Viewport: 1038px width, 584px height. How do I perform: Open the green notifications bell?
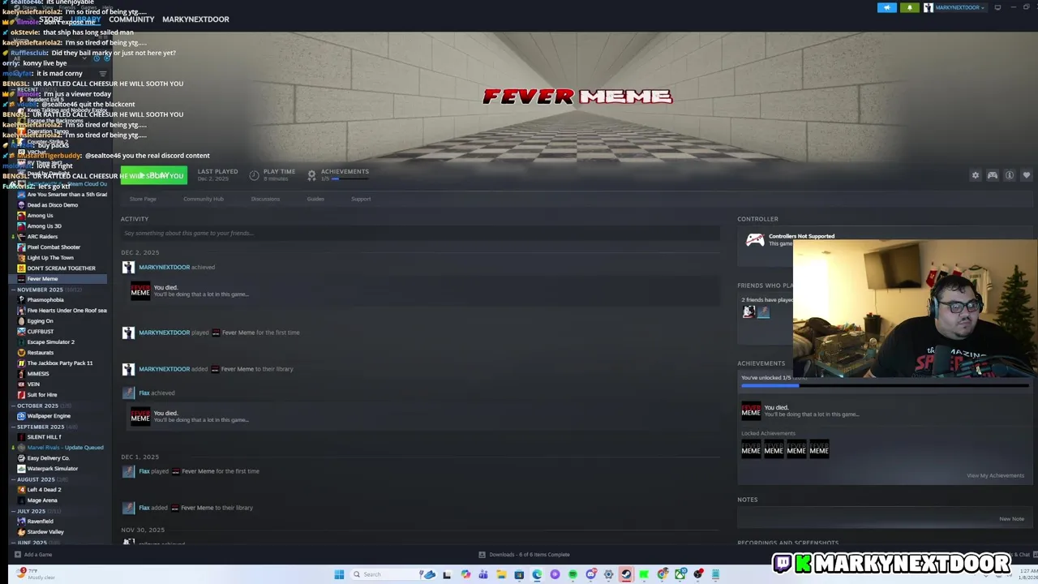[909, 7]
